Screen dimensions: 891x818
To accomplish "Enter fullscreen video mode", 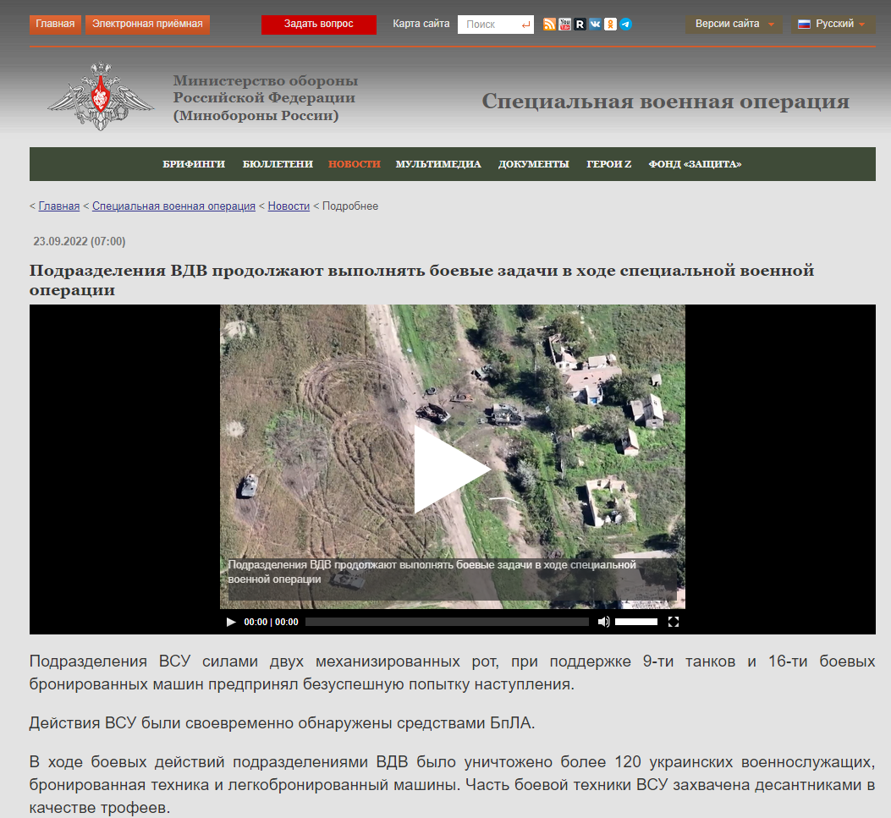I will (674, 622).
